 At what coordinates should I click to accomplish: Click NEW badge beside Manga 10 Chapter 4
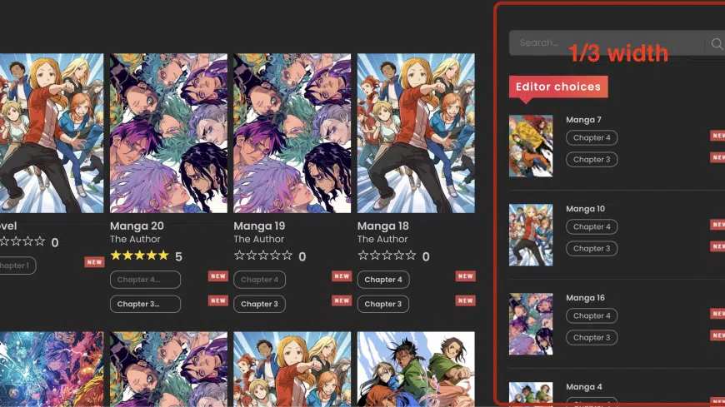[717, 225]
